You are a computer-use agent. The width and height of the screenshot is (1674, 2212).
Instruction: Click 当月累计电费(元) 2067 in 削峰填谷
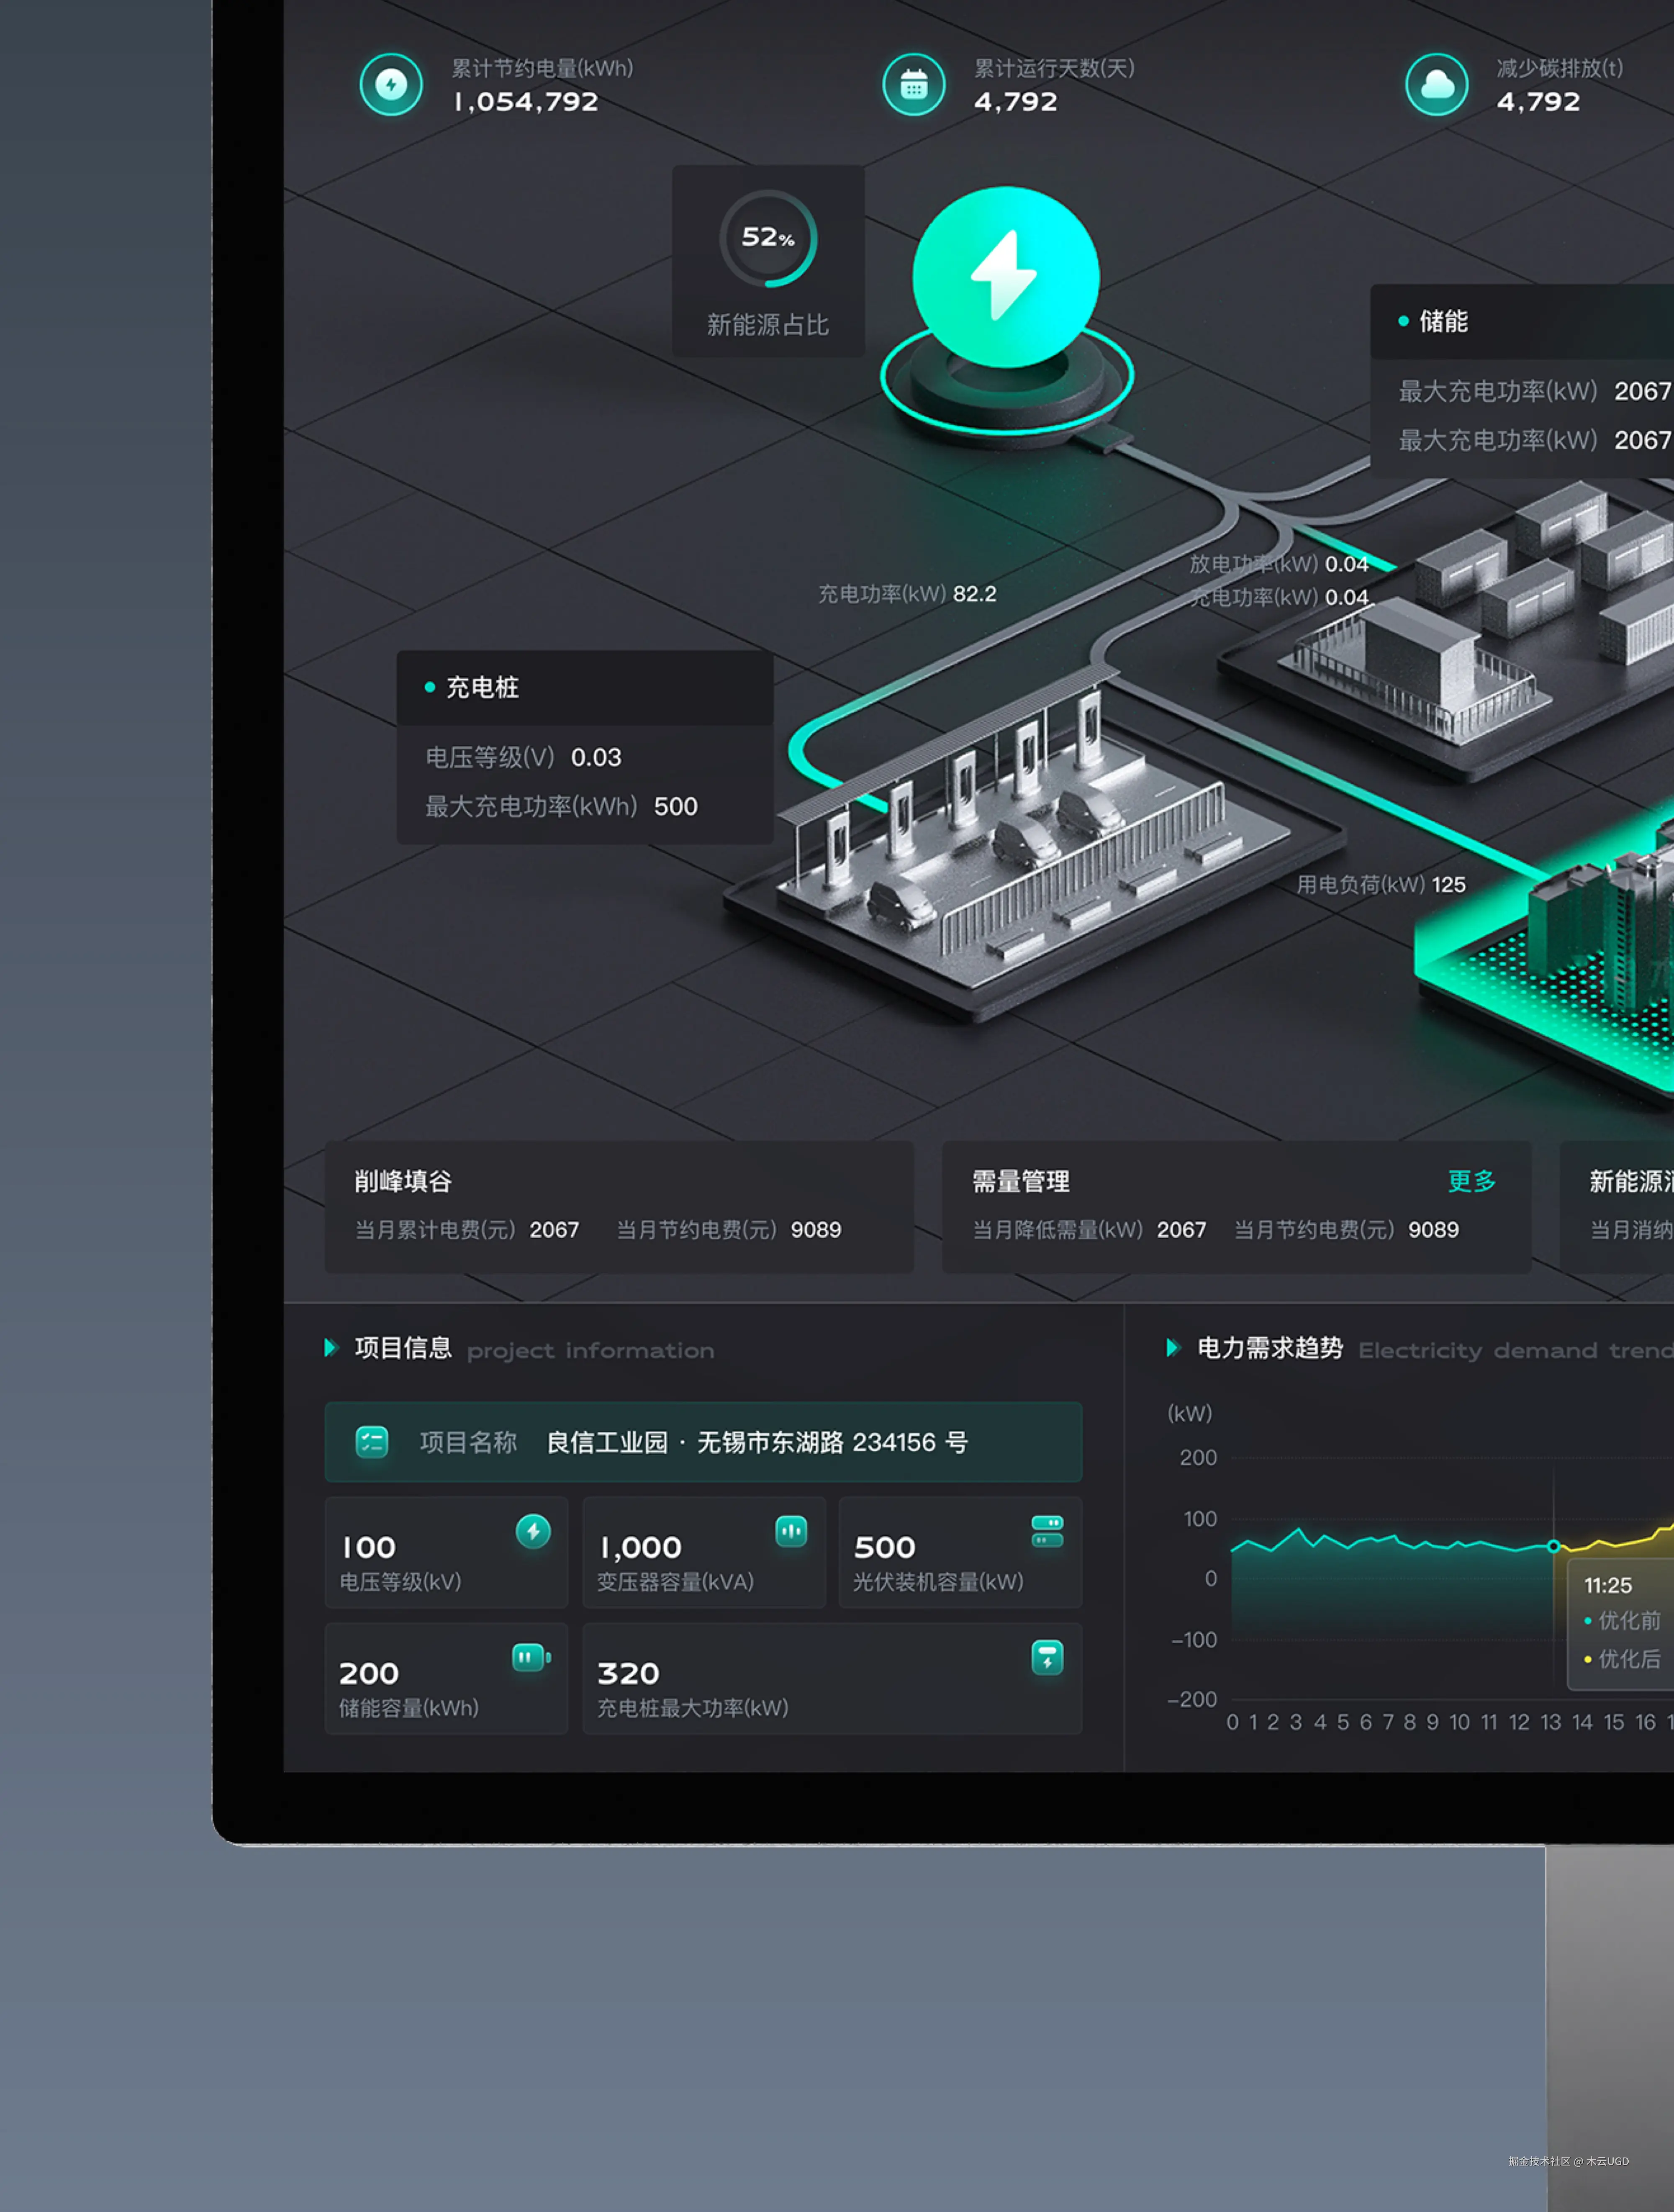point(467,1230)
